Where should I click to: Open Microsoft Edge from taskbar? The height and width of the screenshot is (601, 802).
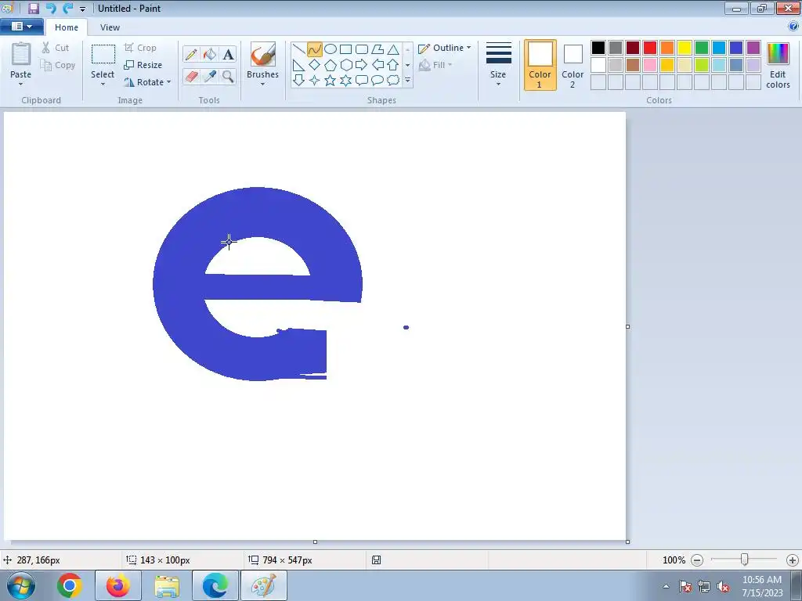215,585
